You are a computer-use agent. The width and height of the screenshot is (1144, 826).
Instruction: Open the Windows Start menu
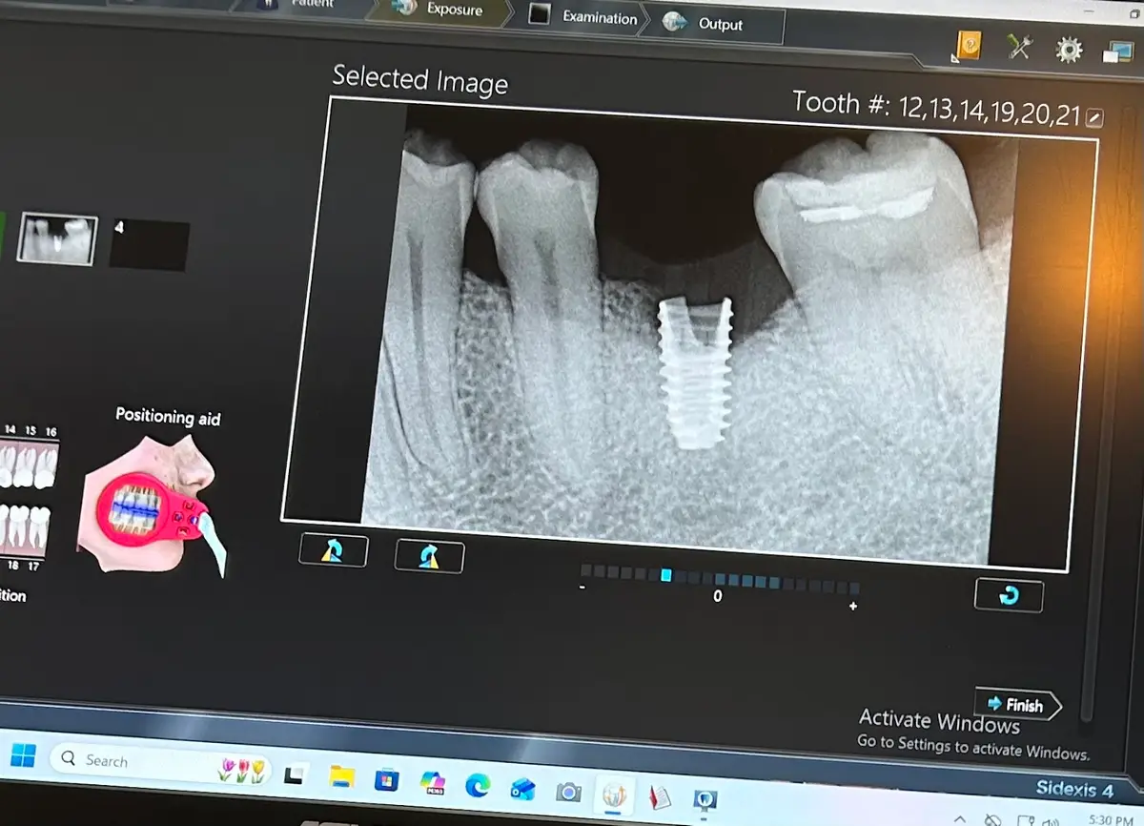(x=23, y=756)
